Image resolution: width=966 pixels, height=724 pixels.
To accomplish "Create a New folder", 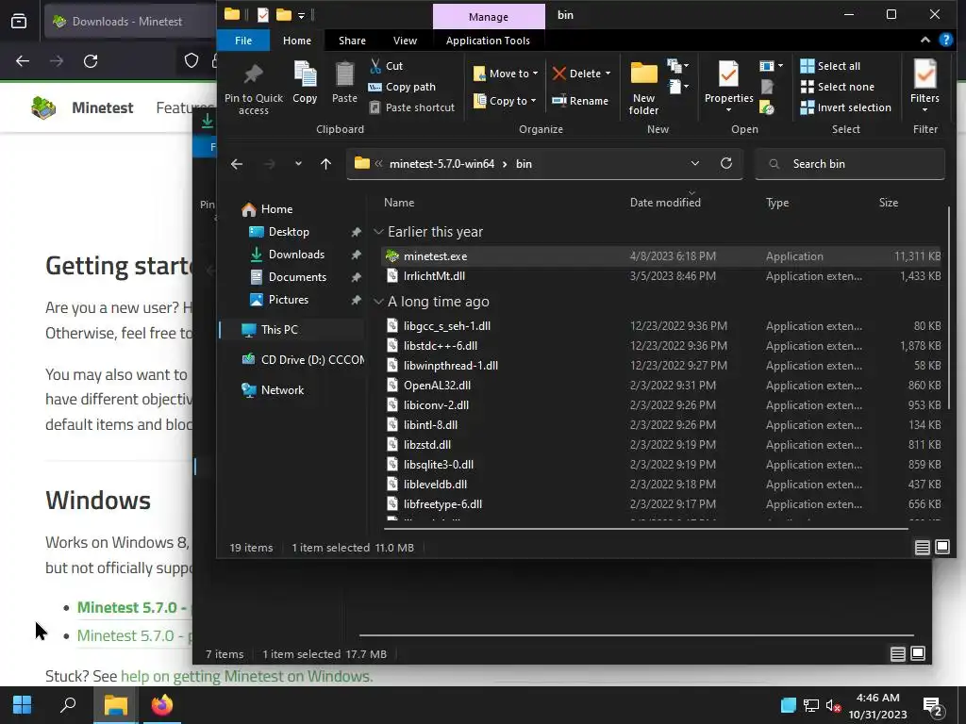I will pos(643,88).
